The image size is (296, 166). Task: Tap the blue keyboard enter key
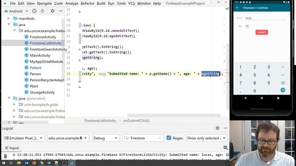[x=283, y=90]
